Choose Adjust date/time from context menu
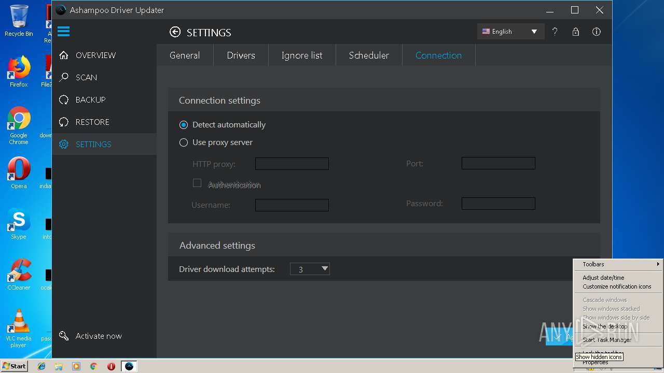This screenshot has height=373, width=664. point(618,278)
